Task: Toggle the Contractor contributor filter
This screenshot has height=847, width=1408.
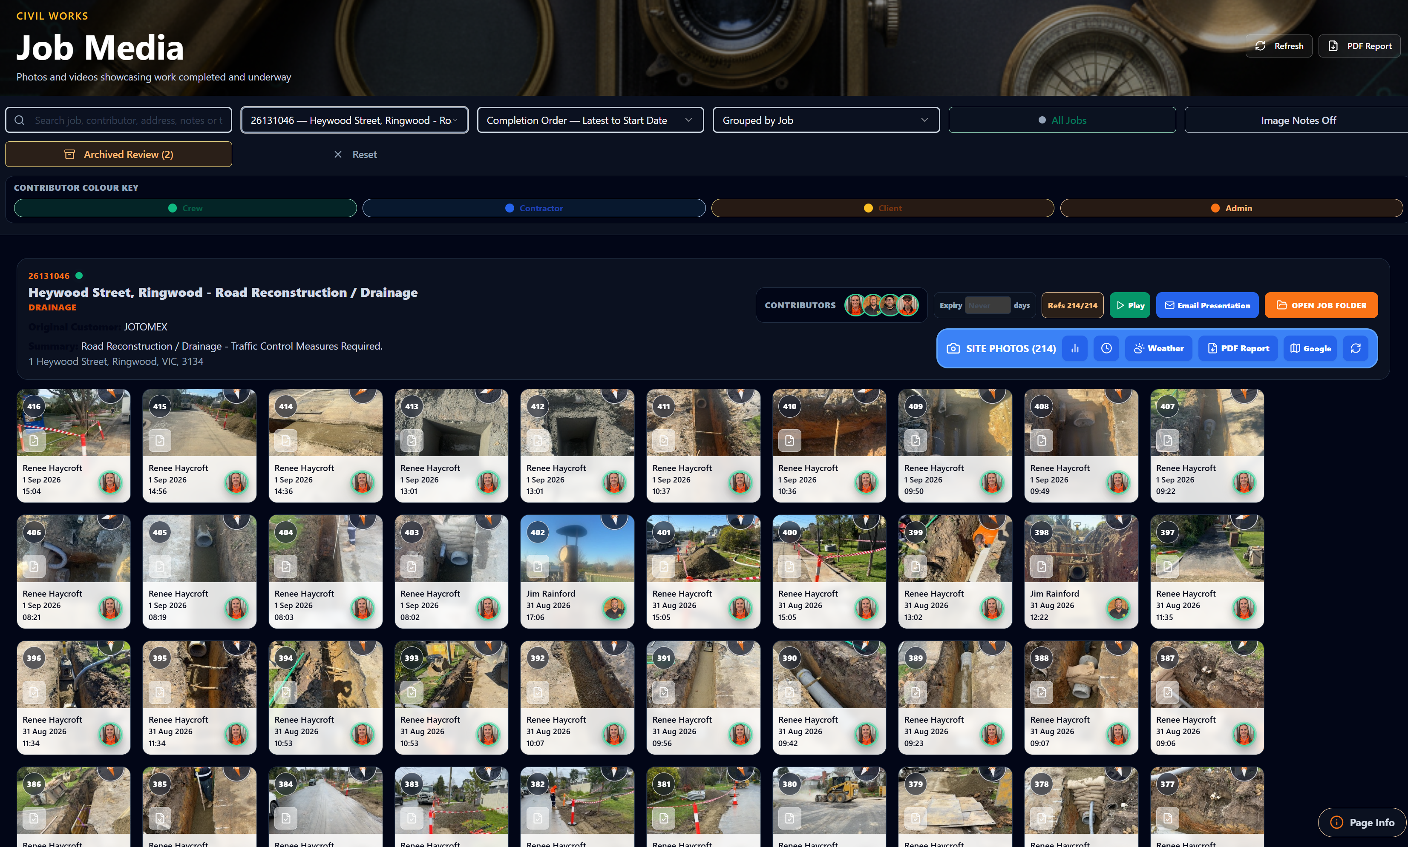Action: click(x=534, y=208)
